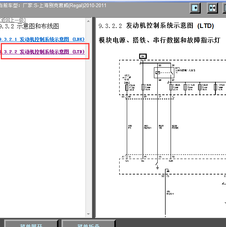The image size is (226, 227).
Task: Click the current vehicle model header text
Action: pos(53,6)
